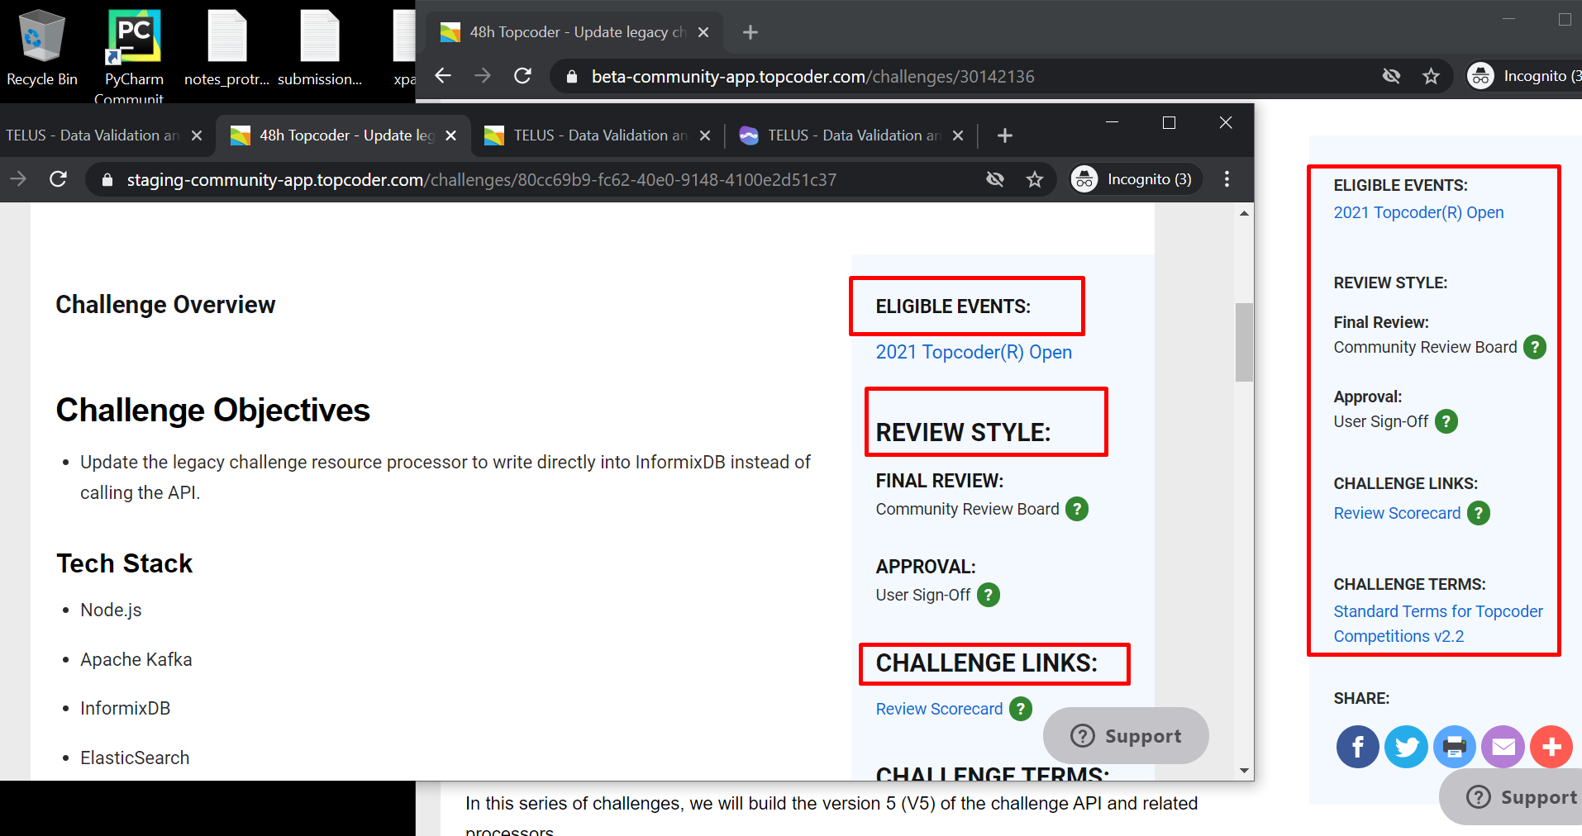Switch to third tab TELUS Data Validation
This screenshot has height=836, width=1582.
click(x=598, y=135)
